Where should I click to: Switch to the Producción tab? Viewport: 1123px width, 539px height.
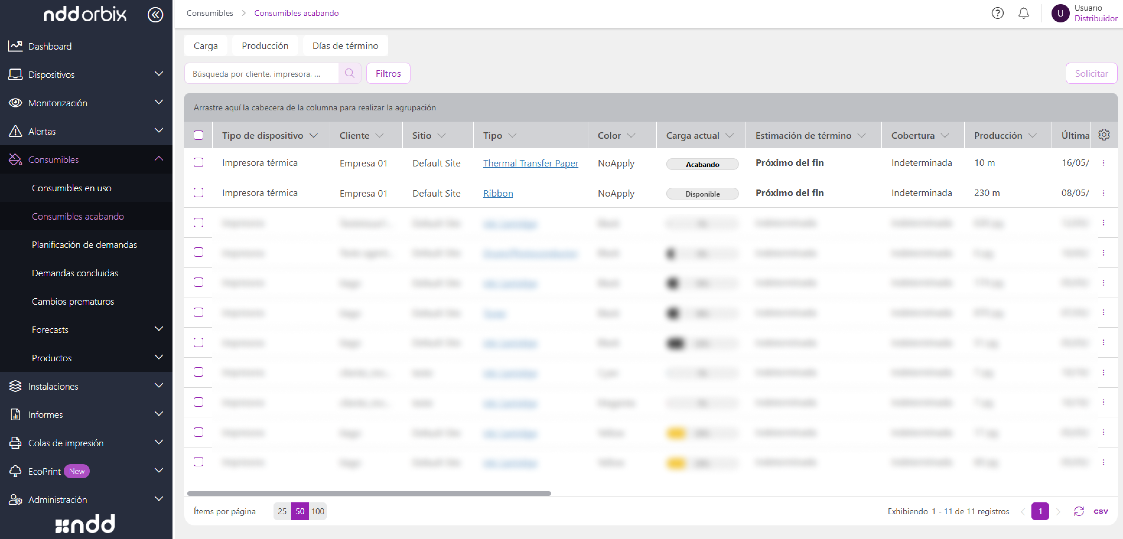point(265,46)
